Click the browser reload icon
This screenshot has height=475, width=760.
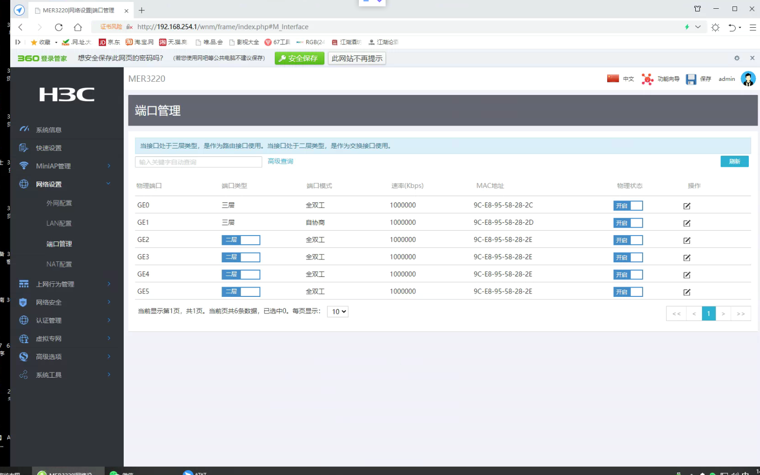coord(59,27)
